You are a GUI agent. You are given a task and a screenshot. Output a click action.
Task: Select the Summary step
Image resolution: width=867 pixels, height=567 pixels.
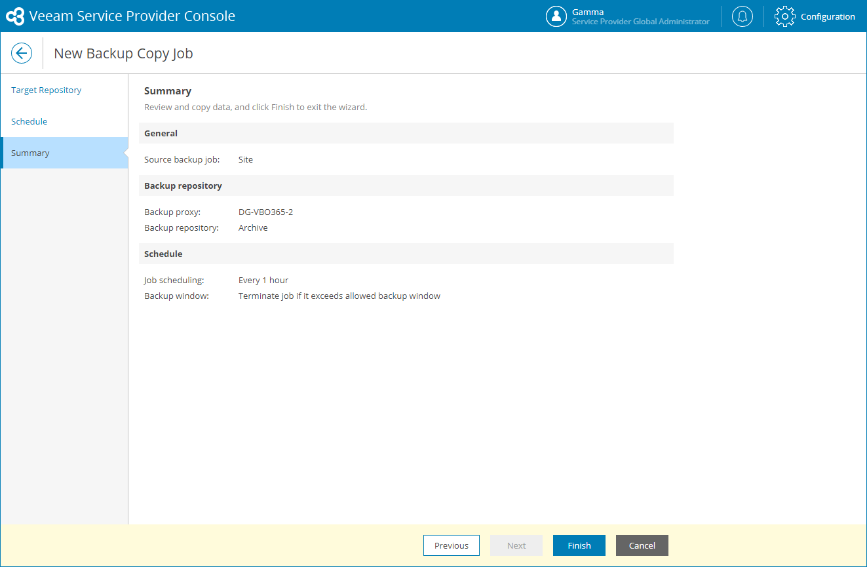[64, 153]
